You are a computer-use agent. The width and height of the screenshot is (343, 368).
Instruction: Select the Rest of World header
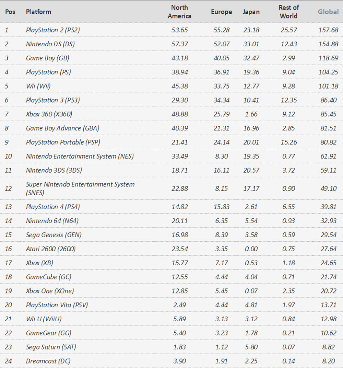point(288,12)
